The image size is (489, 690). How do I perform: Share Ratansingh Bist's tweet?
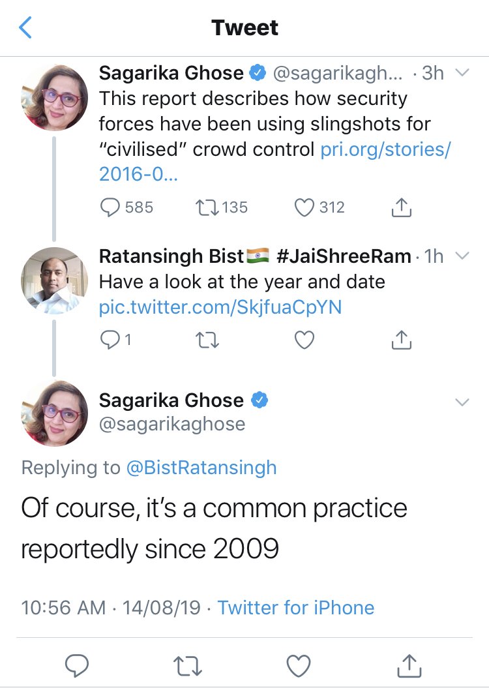[x=402, y=340]
